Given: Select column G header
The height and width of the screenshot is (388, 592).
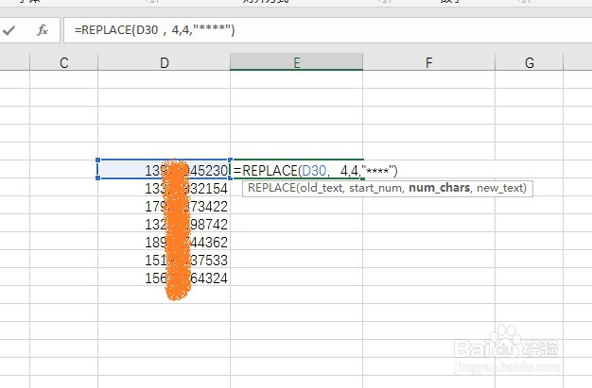Looking at the screenshot, I should (x=529, y=62).
